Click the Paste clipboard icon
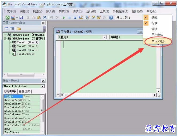Image resolution: width=178 pixels, height=137 pixels. click(39, 17)
